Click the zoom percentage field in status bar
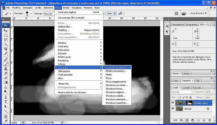217x125 pixels. [x=16, y=123]
